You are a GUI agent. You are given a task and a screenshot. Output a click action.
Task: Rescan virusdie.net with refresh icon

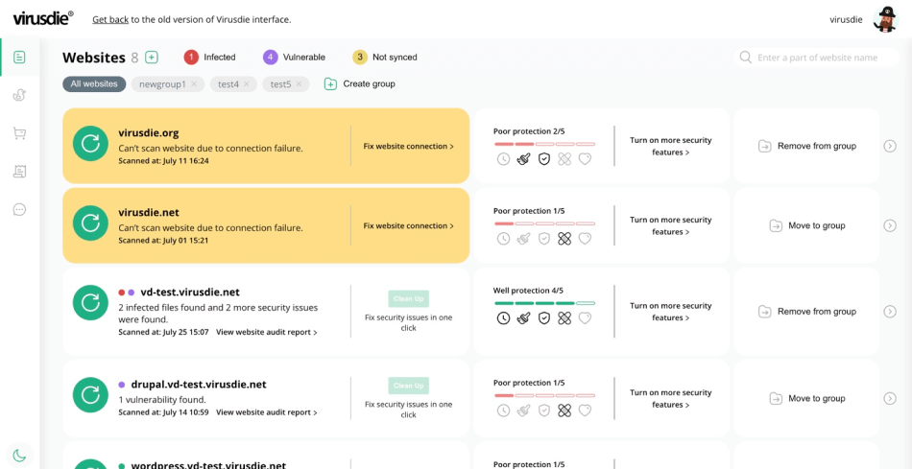tap(90, 223)
